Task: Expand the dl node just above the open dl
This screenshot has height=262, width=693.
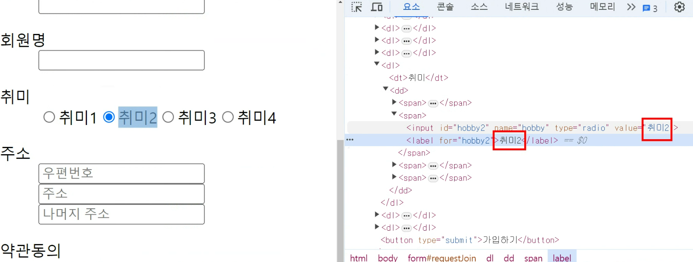Action: pos(377,52)
